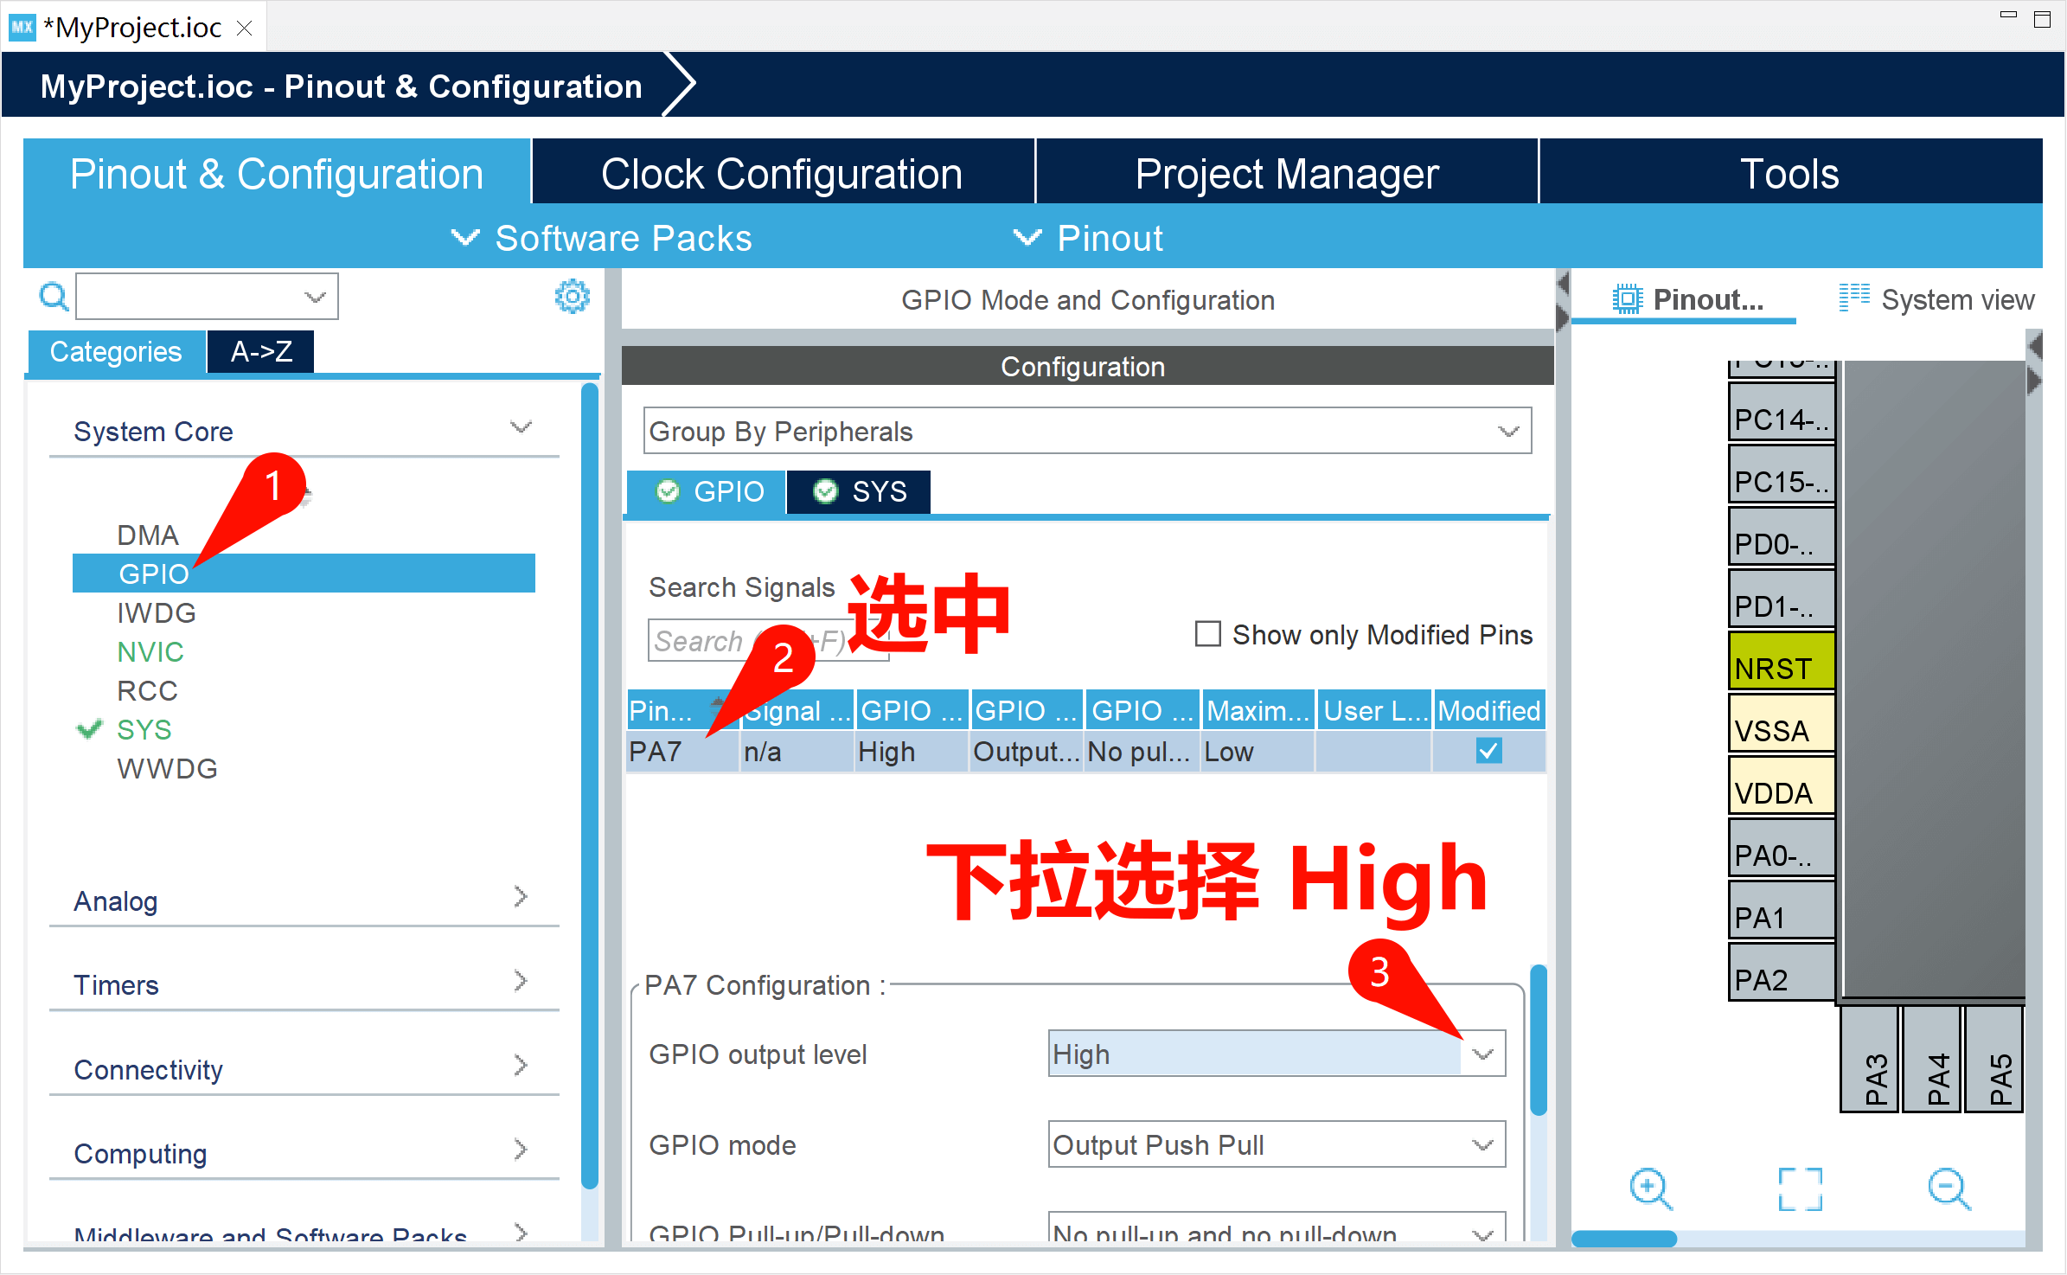Select RCC in System Core list
The height and width of the screenshot is (1275, 2067).
147,690
